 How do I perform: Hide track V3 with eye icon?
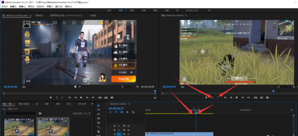point(129,126)
